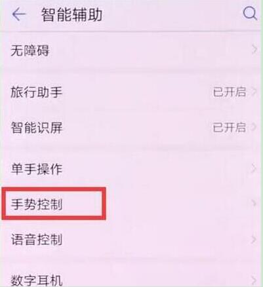
Task: Tap 已开启 status next to 智能识屏
Action: tap(230, 127)
